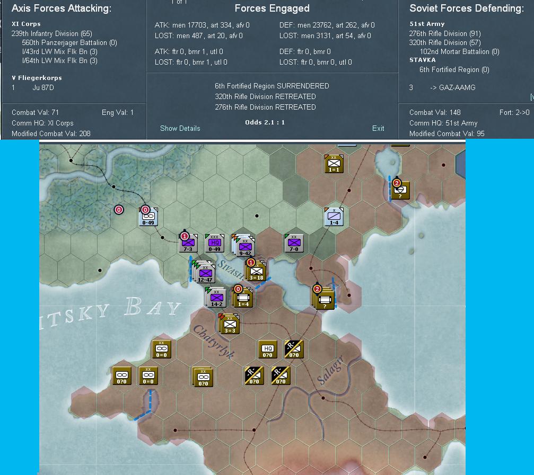Click 276th Rifle Division RETREATED result
This screenshot has height=475, width=534.
(x=265, y=107)
